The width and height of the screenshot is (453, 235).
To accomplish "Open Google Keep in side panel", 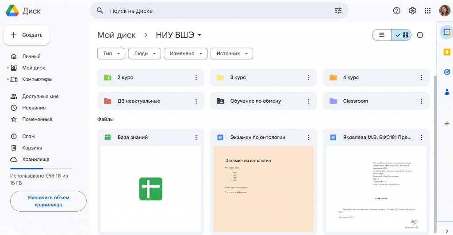I will click(447, 52).
